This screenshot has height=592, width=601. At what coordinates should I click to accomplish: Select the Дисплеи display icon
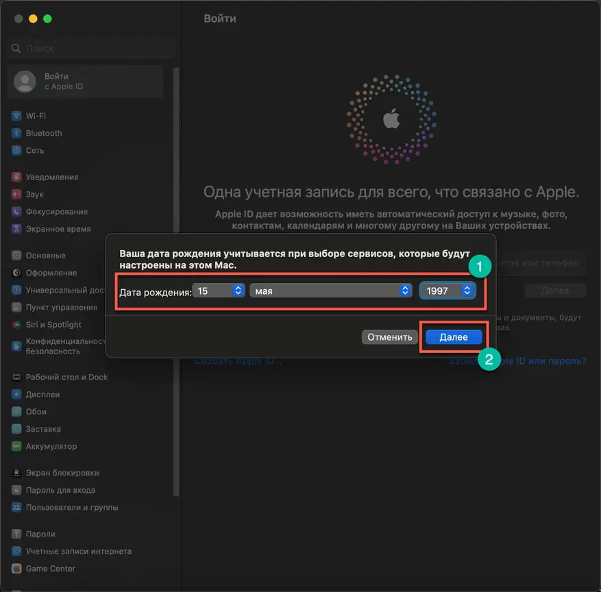pyautogui.click(x=16, y=394)
